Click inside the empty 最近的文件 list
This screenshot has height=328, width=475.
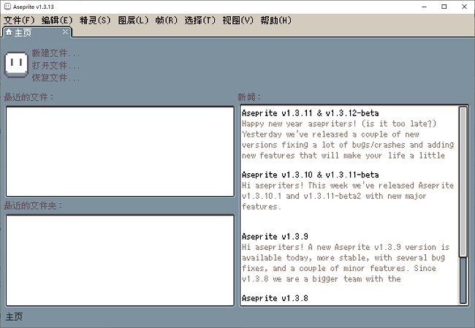(120, 151)
